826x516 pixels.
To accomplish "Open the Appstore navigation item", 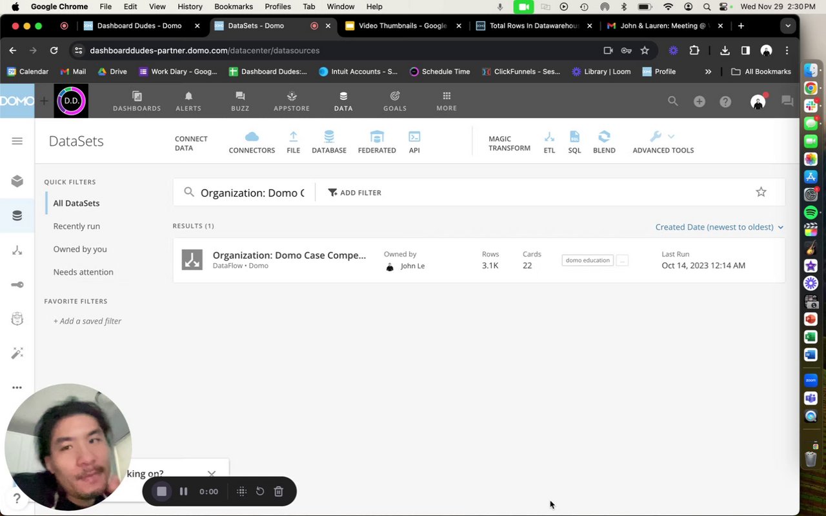I will tap(292, 101).
